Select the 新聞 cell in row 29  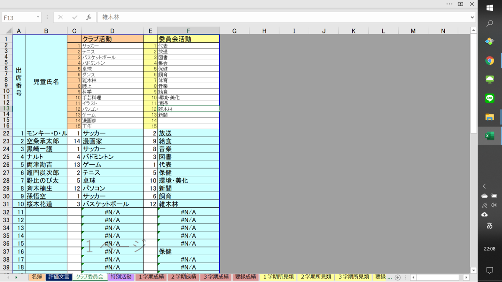pyautogui.click(x=188, y=188)
